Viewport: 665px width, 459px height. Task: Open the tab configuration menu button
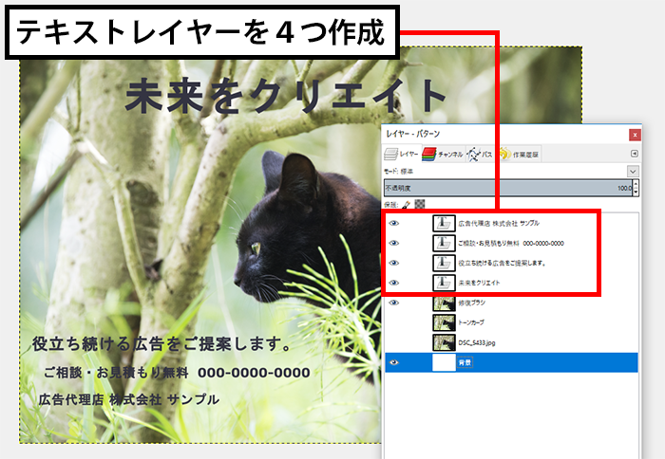click(x=634, y=154)
